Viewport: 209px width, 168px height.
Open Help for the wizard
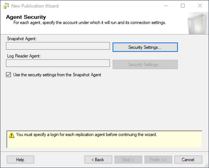[x=20, y=160]
